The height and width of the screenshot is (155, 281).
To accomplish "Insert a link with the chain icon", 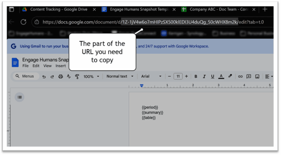I will click(240, 76).
